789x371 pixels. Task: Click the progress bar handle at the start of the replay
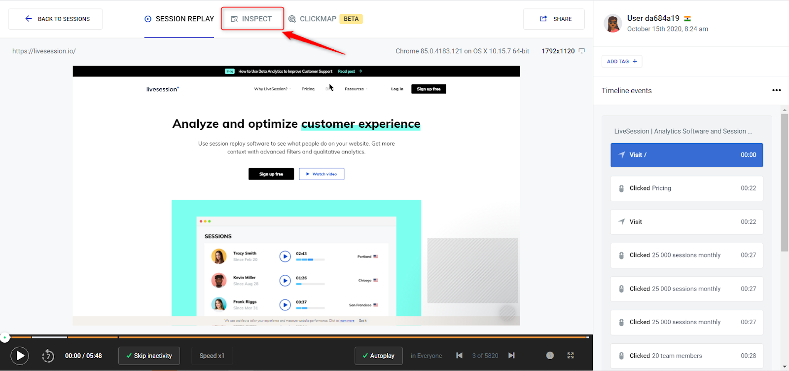point(4,337)
